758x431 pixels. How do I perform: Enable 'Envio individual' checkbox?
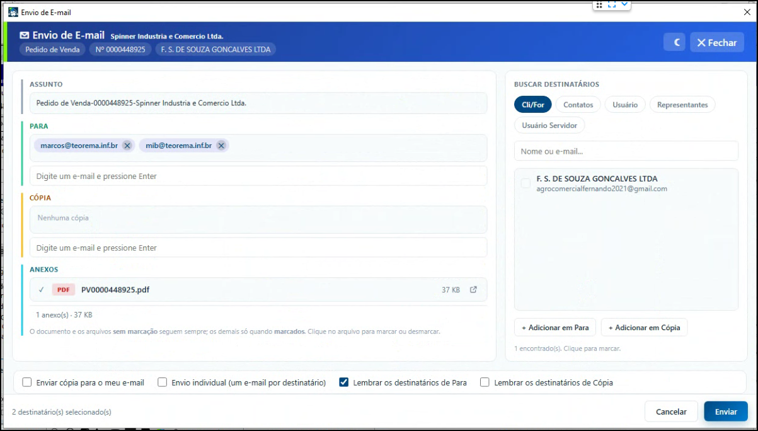pyautogui.click(x=163, y=382)
